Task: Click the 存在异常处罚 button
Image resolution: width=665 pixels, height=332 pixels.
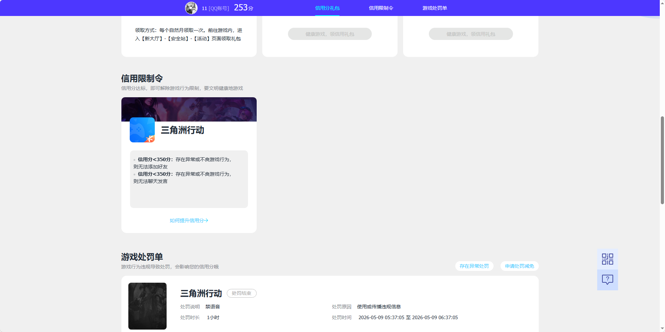Action: point(474,266)
